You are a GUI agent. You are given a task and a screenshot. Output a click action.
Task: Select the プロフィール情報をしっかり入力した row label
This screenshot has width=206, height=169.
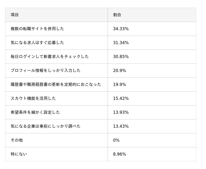(x=46, y=70)
